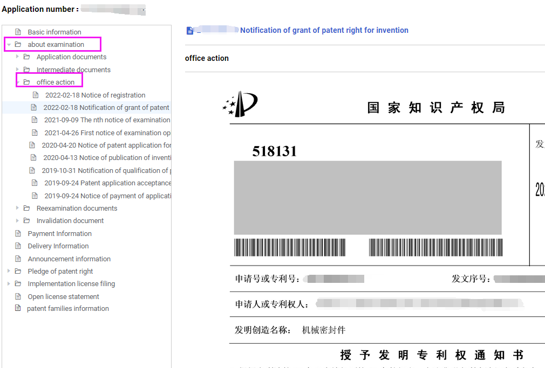545x368 pixels.
Task: Open 2019-09-24 Patent application acceptance
Action: coord(107,183)
